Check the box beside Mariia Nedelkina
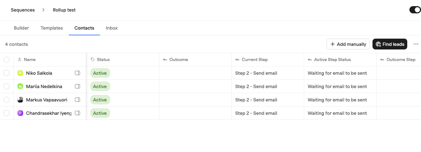421x152 pixels. (7, 86)
